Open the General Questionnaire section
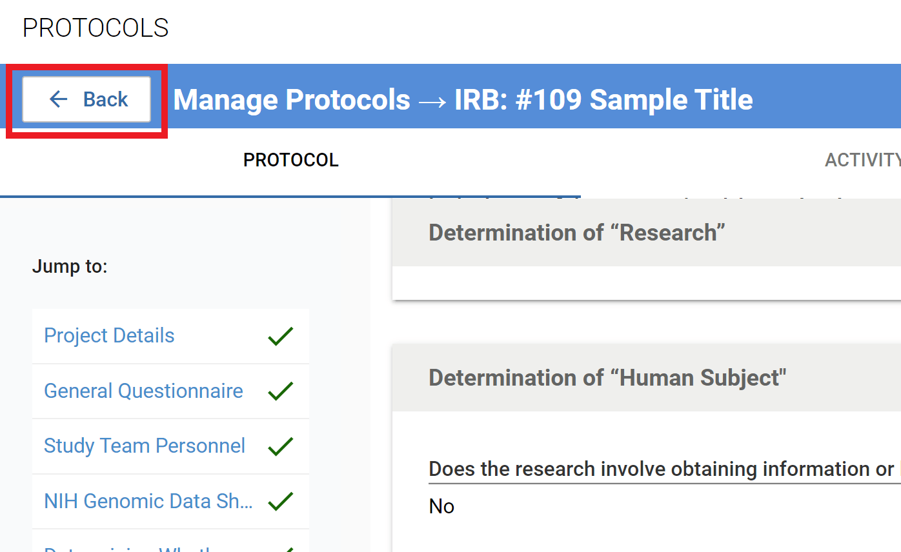Image resolution: width=901 pixels, height=552 pixels. coord(143,391)
